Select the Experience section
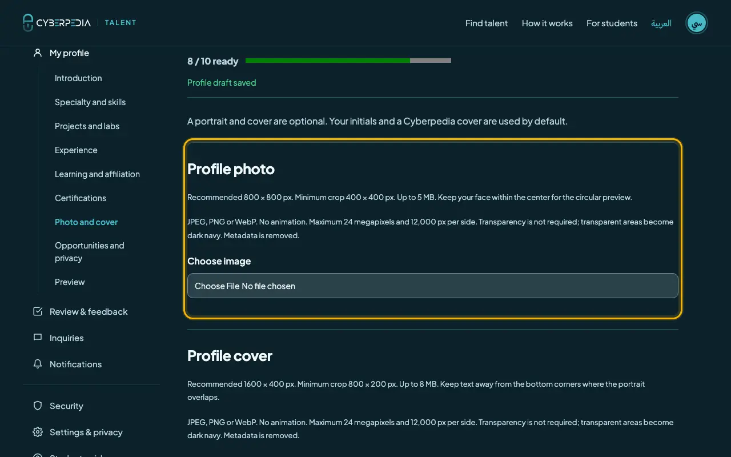This screenshot has width=731, height=457. (x=76, y=150)
